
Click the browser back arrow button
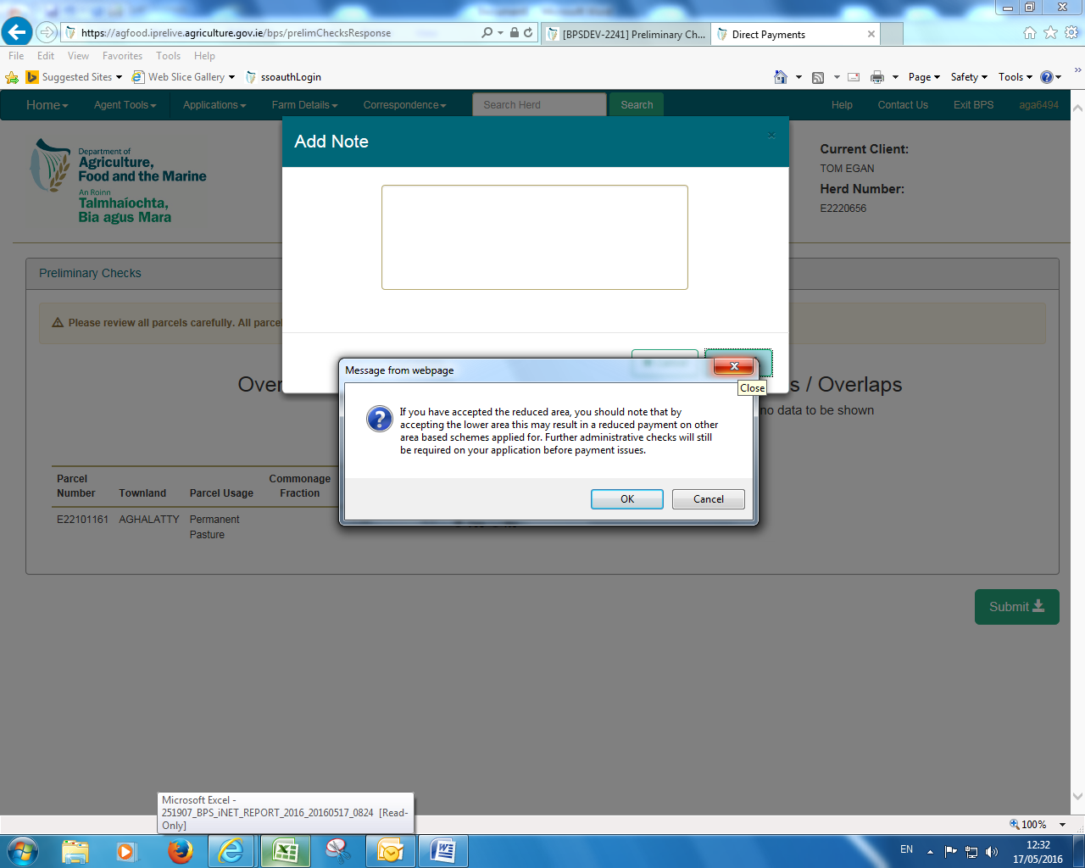[17, 32]
